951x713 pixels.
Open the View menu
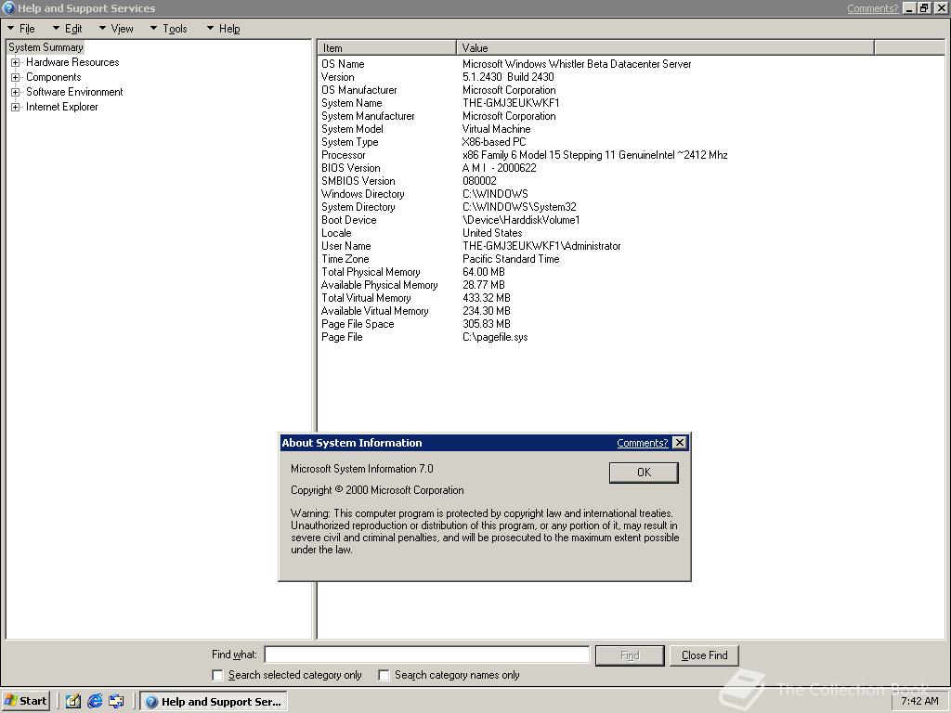click(x=116, y=29)
